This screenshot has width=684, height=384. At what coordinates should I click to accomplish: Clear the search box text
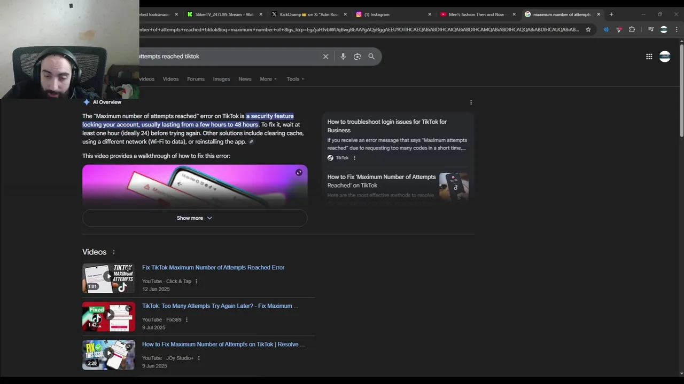point(325,57)
